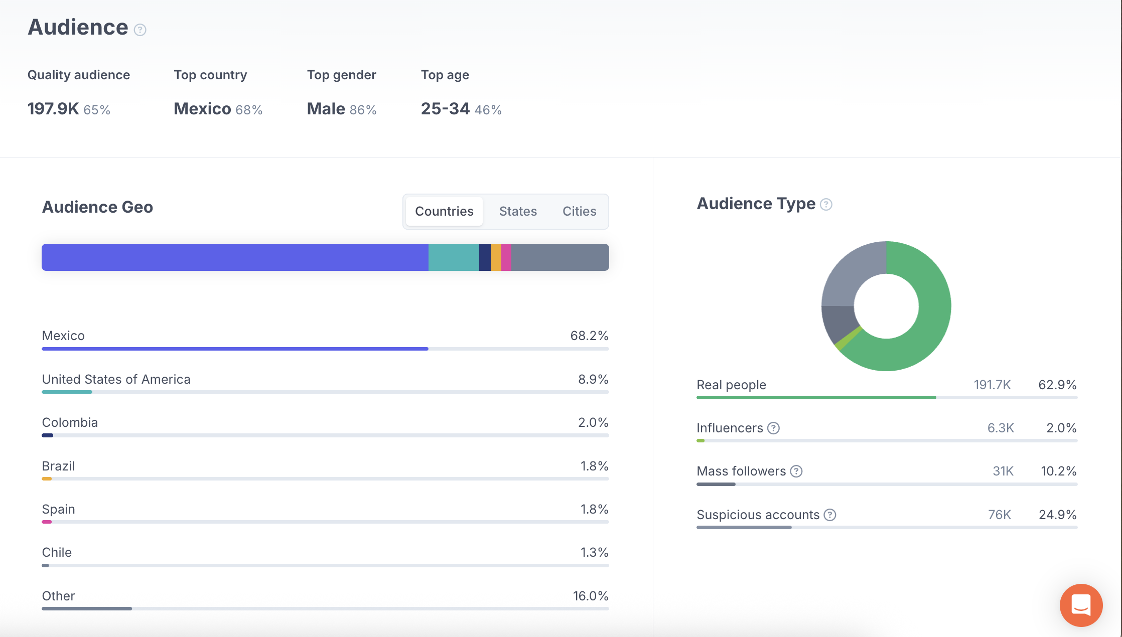Screen dimensions: 1122x637
Task: Click the Quality audience 197.9K value
Action: coord(53,109)
